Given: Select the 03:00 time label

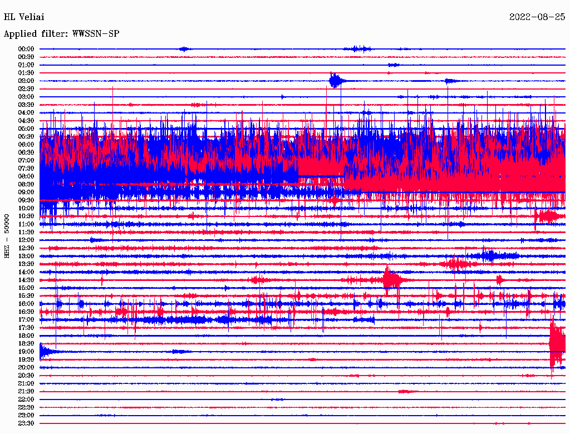Looking at the screenshot, I should coord(26,97).
